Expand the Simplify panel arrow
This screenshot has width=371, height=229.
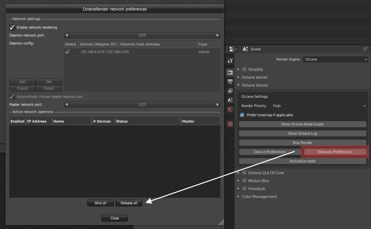pos(238,69)
